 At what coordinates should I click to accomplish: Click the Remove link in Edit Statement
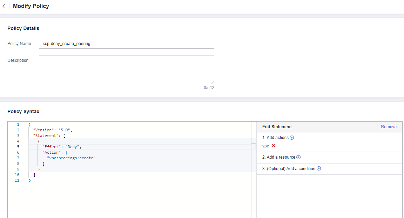(x=389, y=127)
